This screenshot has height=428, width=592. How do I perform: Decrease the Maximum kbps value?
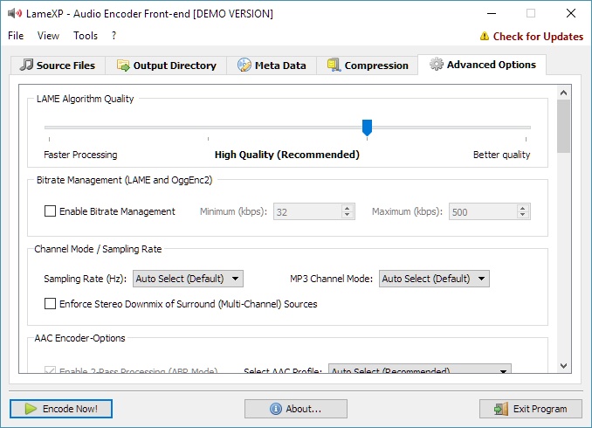pos(522,216)
